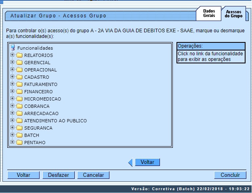Click the Versão: Corretiva (Batch) status text

point(190,189)
